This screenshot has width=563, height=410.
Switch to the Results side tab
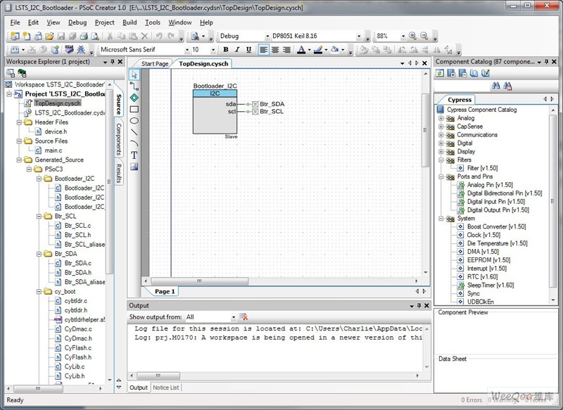[118, 173]
